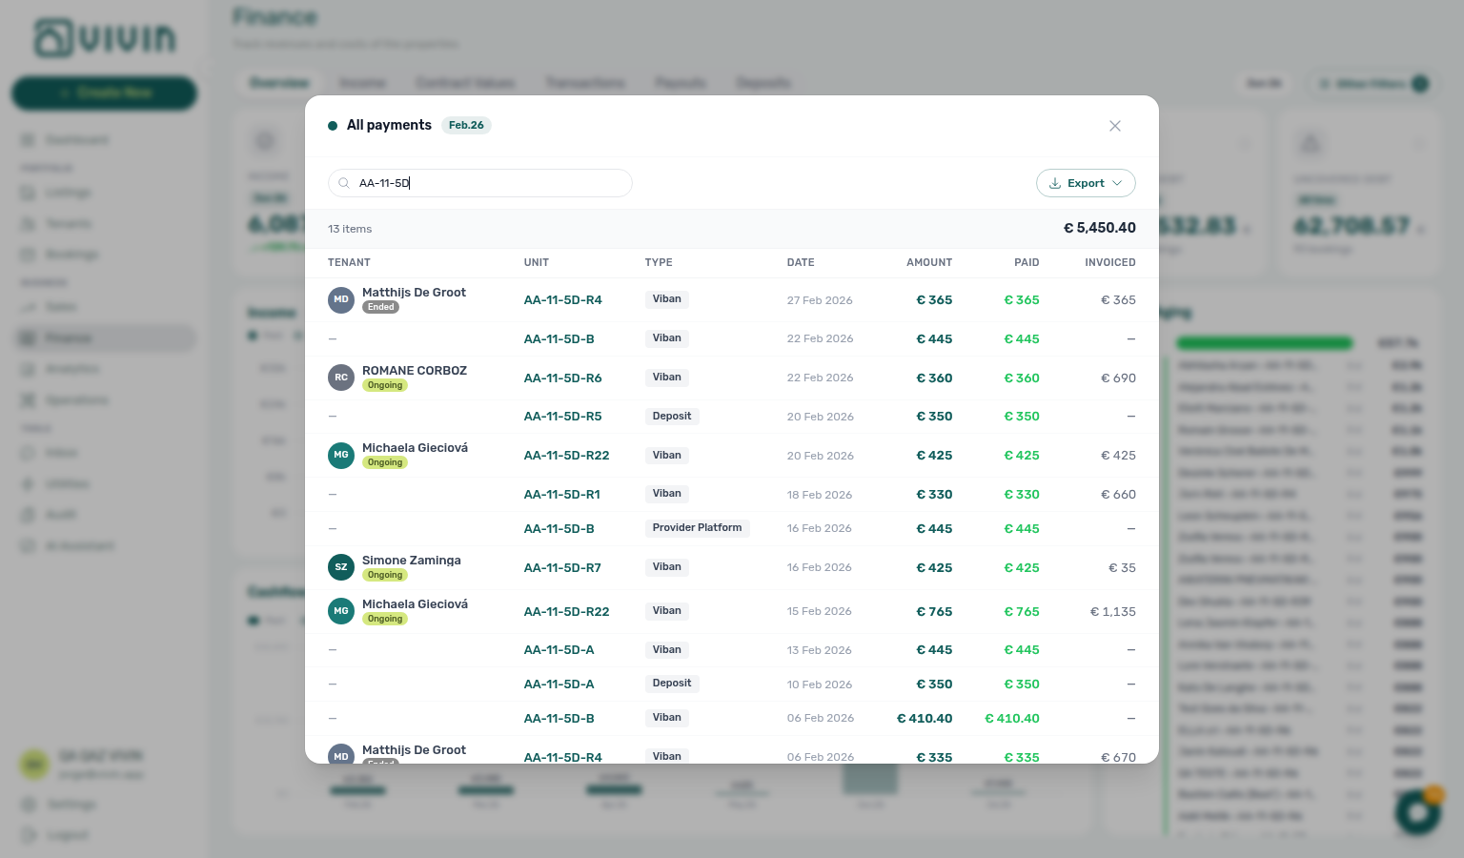Click the 13 items count label
Screen dimensions: 1464x858
click(x=350, y=229)
